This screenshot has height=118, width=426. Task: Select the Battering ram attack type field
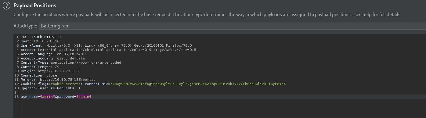232,26
